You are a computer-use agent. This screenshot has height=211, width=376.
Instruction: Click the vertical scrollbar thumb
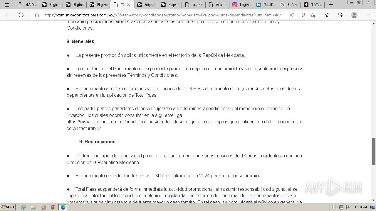374,152
